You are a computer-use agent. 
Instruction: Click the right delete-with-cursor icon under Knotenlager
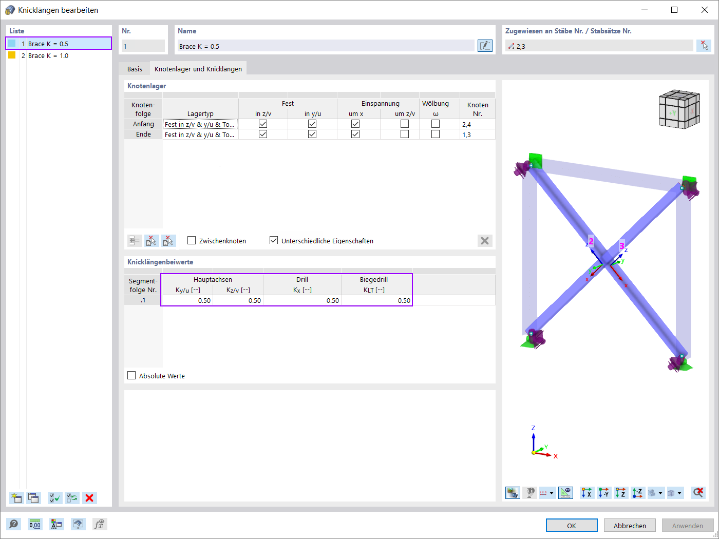click(x=168, y=241)
